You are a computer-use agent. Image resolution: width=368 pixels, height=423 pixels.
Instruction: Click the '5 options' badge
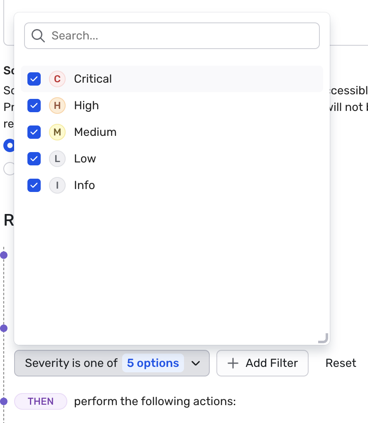click(153, 363)
